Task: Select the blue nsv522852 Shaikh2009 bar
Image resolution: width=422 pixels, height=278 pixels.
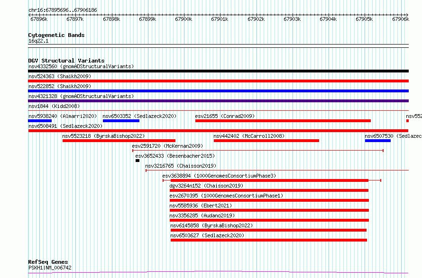Action: pos(218,91)
